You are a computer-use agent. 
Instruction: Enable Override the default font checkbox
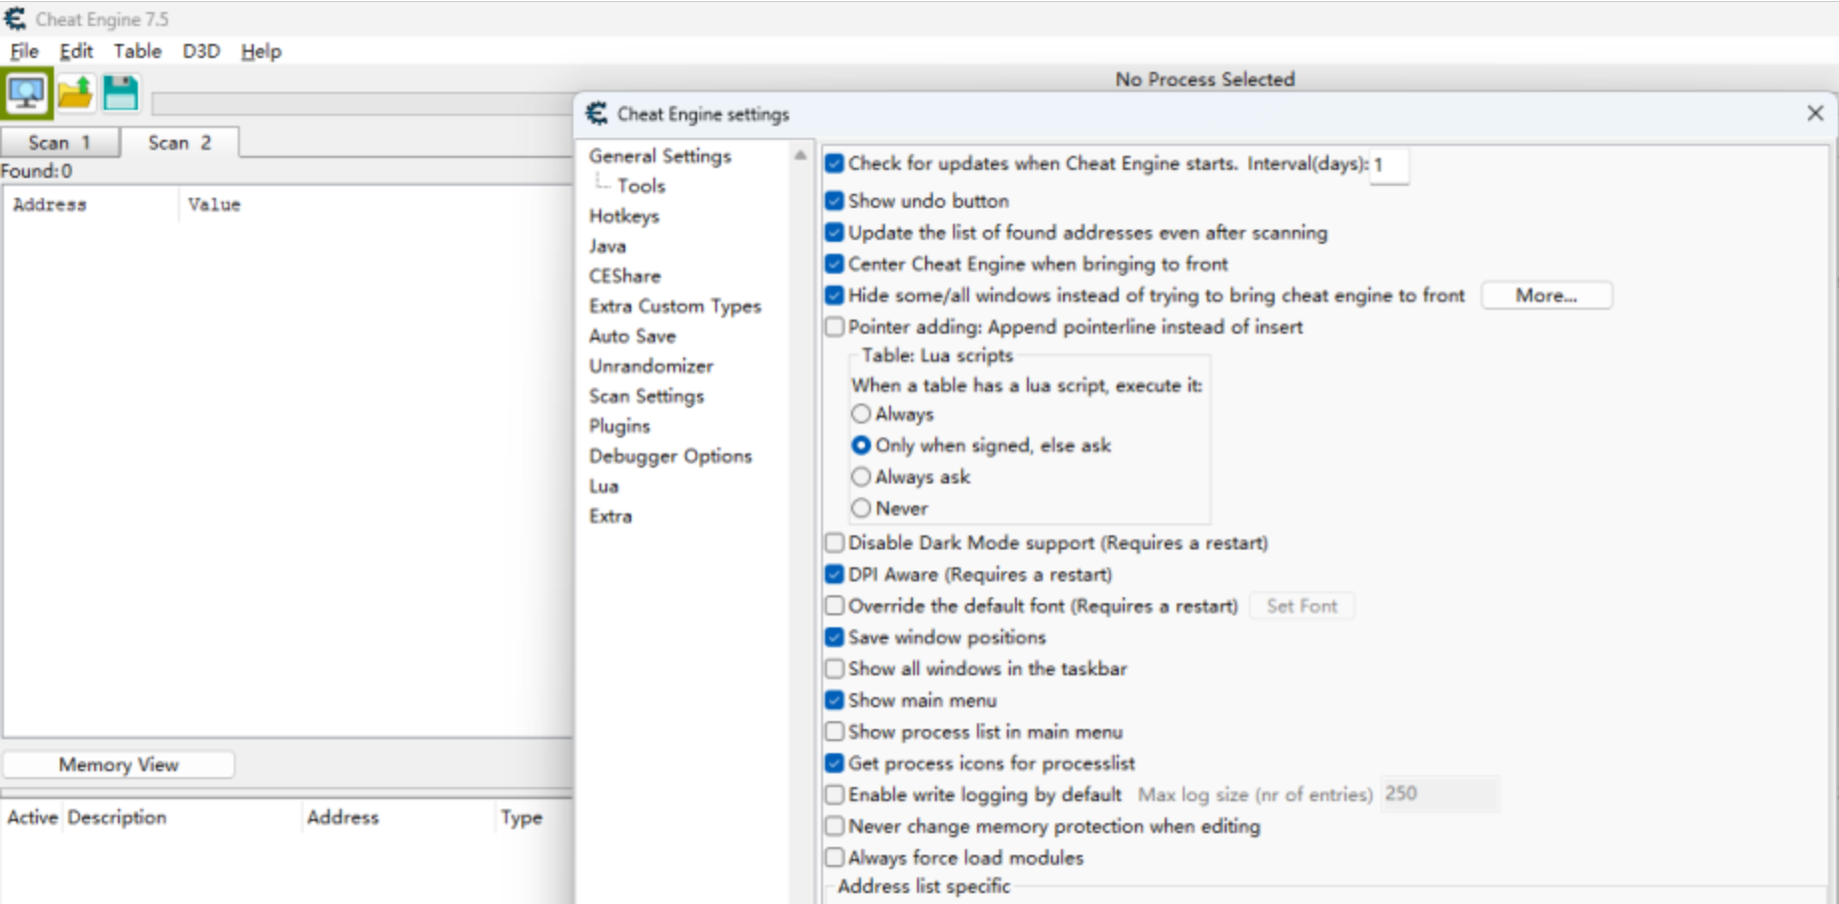click(835, 605)
